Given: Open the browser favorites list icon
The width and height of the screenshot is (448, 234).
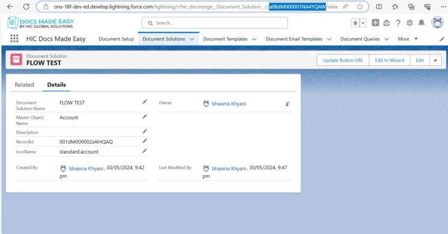Looking at the screenshot, I should click(395, 7).
